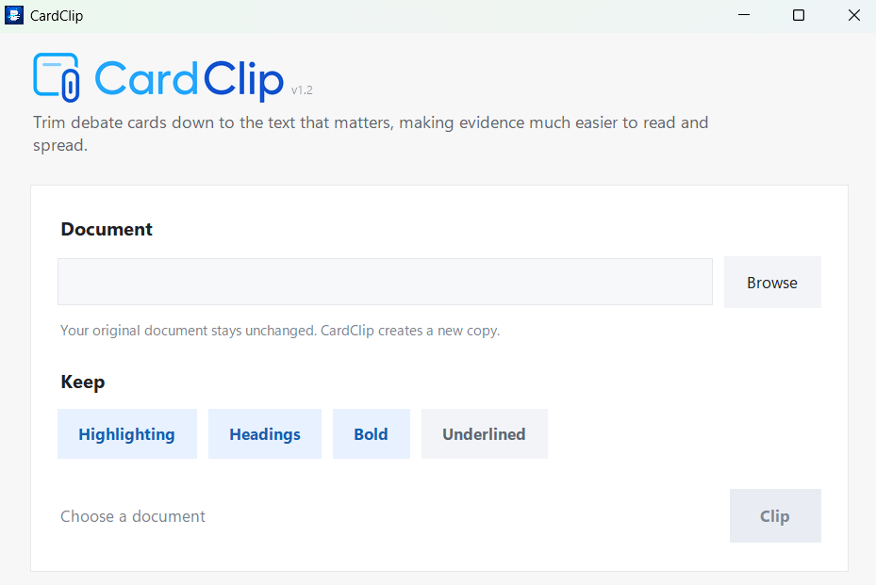
Task: Click the Clip button
Action: pos(775,516)
